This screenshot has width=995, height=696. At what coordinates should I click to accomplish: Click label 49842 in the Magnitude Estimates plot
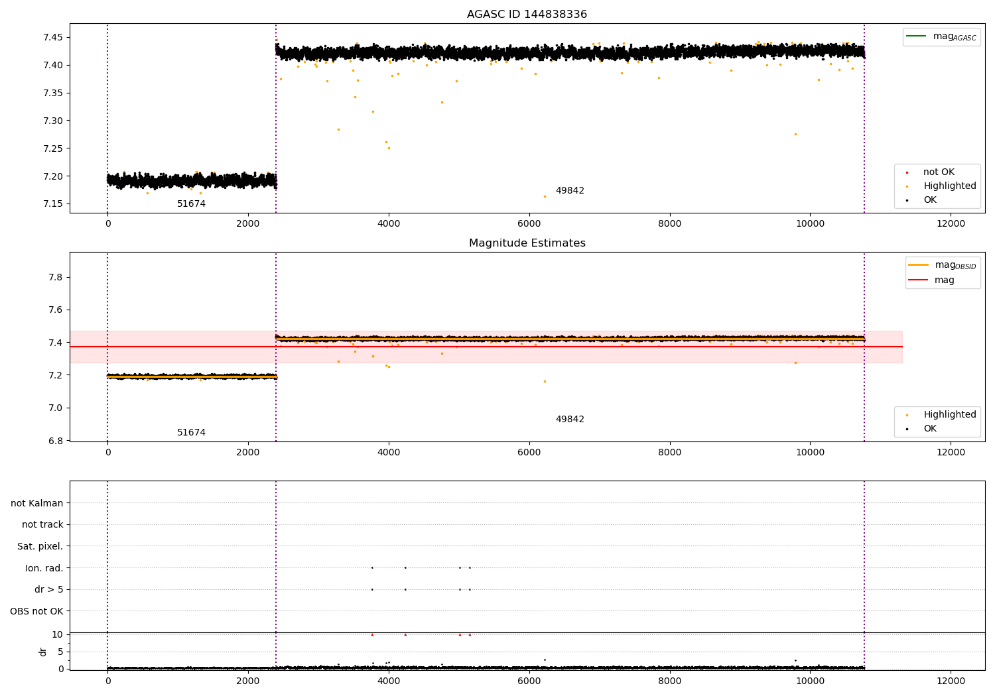570,420
